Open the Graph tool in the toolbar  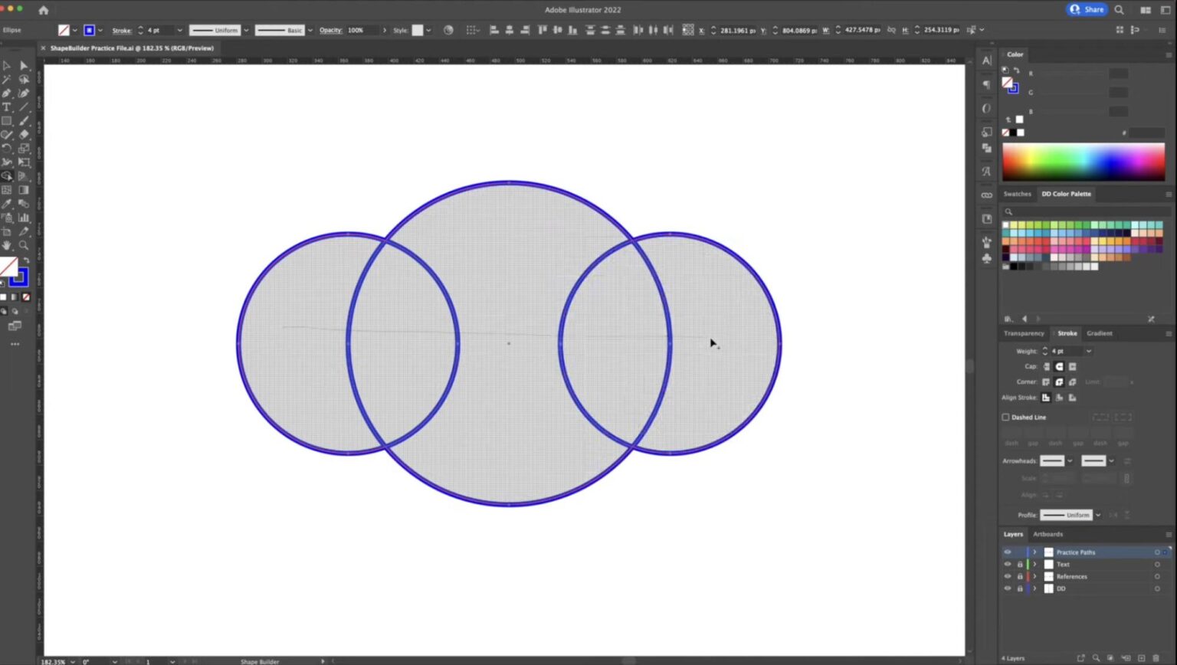pyautogui.click(x=24, y=217)
